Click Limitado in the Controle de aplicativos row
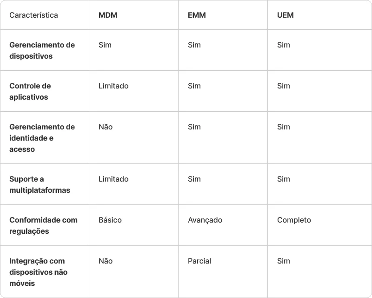This screenshot has height=298, width=372. [113, 86]
